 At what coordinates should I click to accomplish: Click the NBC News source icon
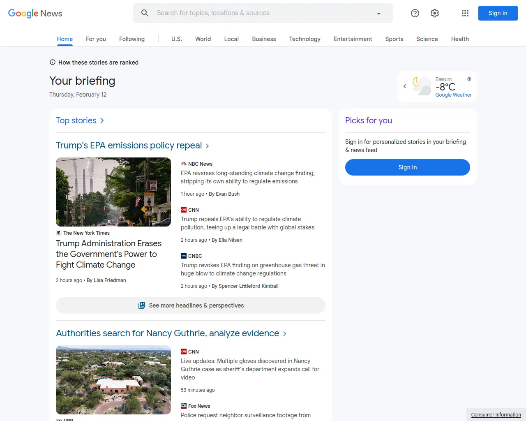pos(183,164)
